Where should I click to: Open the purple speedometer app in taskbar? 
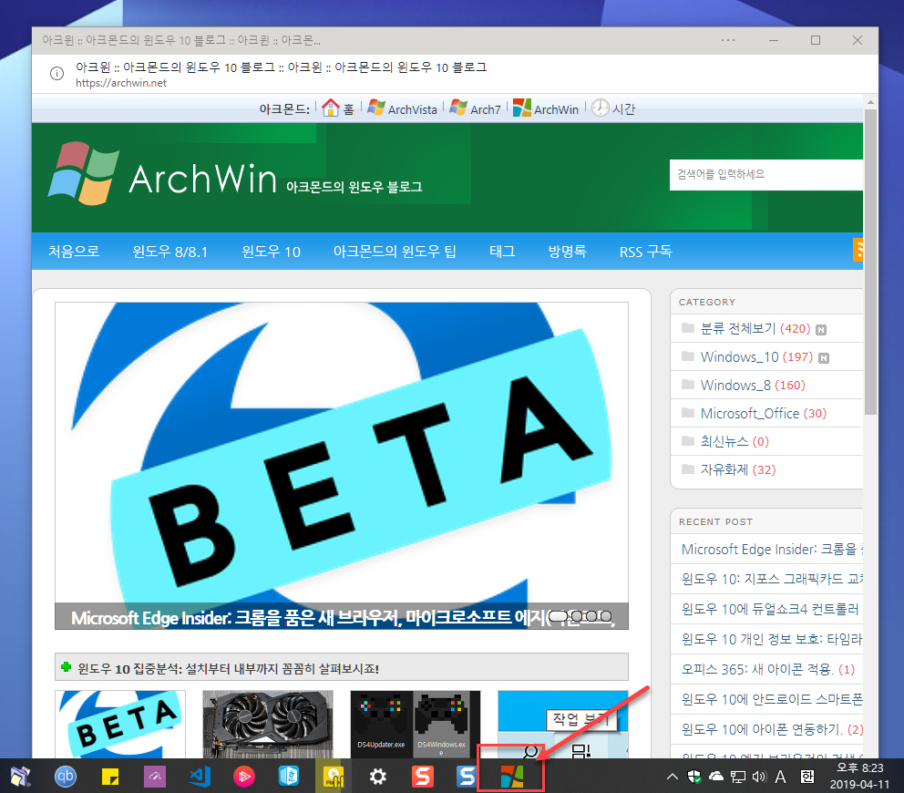[x=155, y=777]
